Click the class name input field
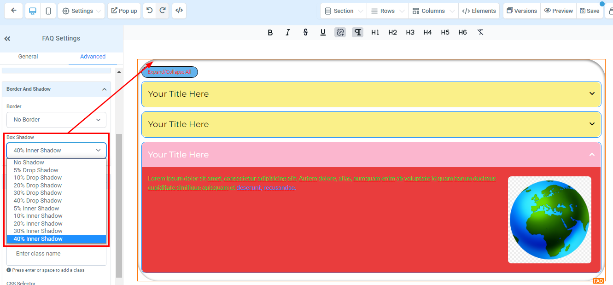This screenshot has width=613, height=285. click(x=56, y=254)
